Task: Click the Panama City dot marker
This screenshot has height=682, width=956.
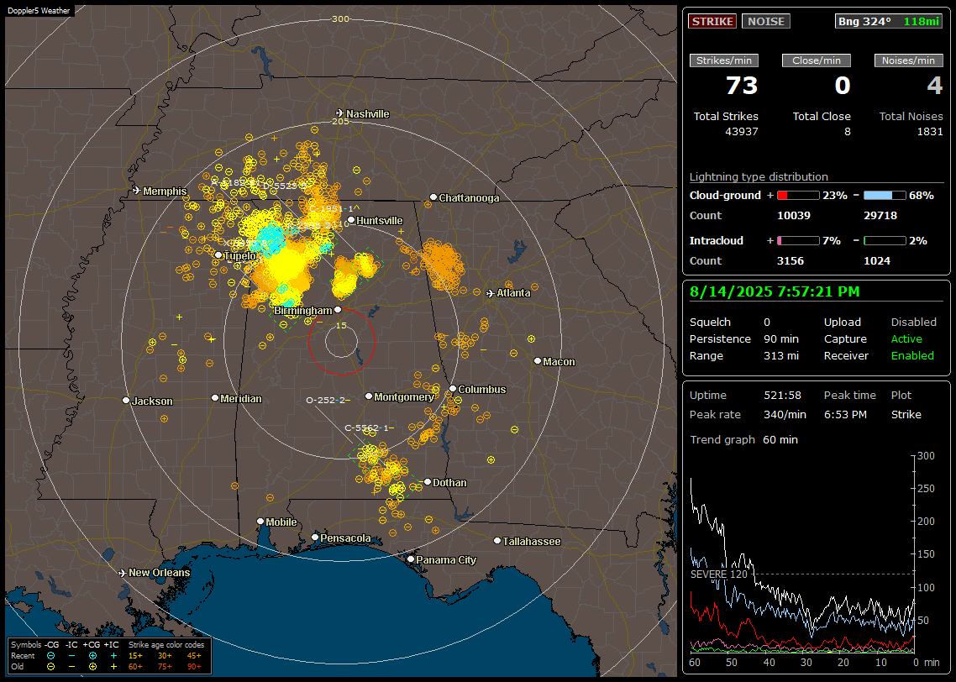Action: [411, 559]
